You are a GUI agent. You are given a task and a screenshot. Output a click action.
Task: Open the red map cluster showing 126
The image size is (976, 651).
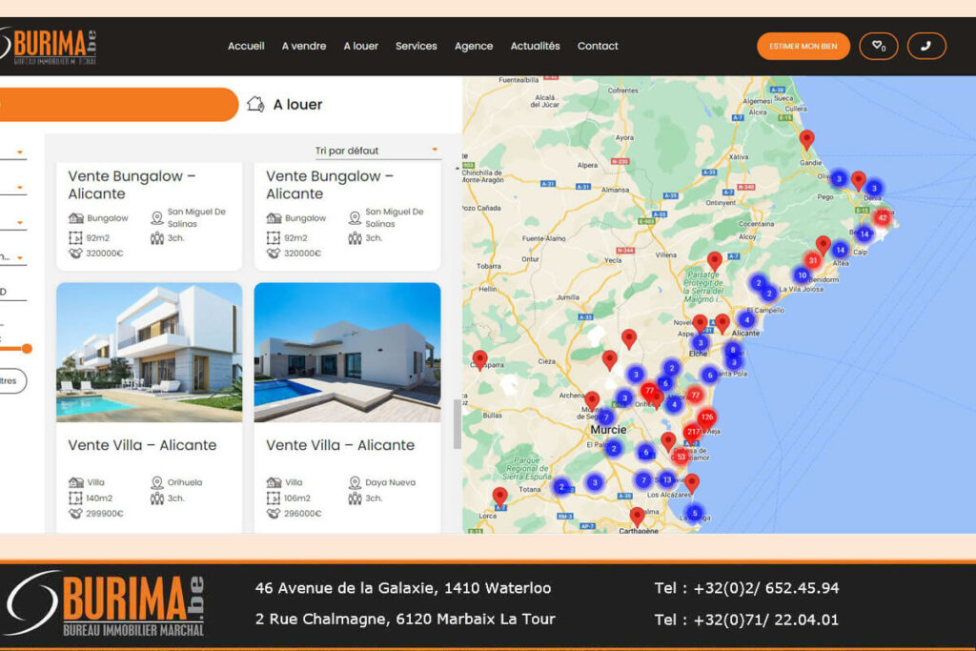pyautogui.click(x=706, y=417)
